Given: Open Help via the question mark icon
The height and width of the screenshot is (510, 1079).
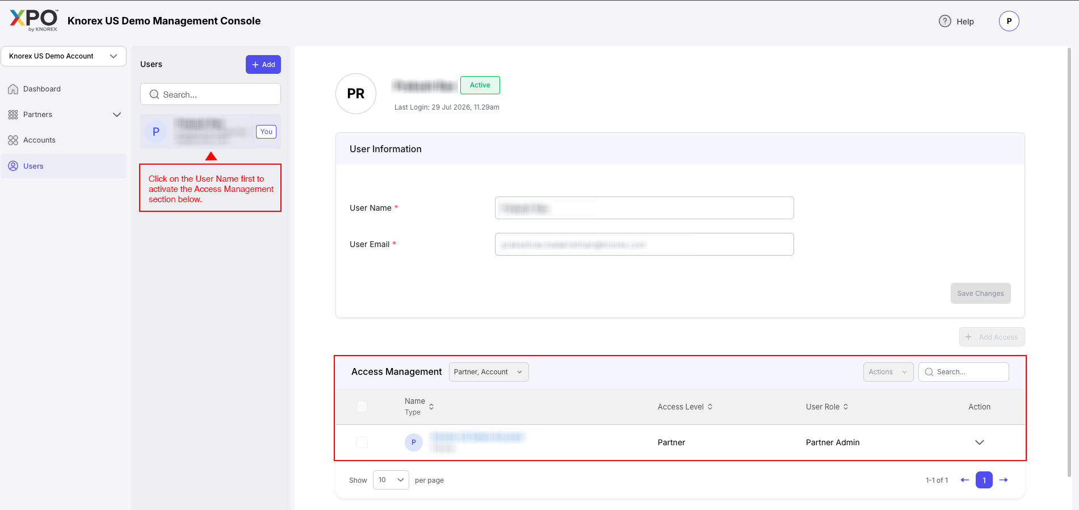Looking at the screenshot, I should pos(944,21).
